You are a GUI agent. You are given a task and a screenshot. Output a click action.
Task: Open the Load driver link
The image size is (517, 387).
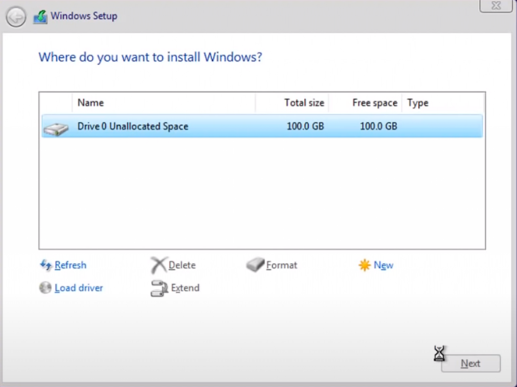point(79,288)
